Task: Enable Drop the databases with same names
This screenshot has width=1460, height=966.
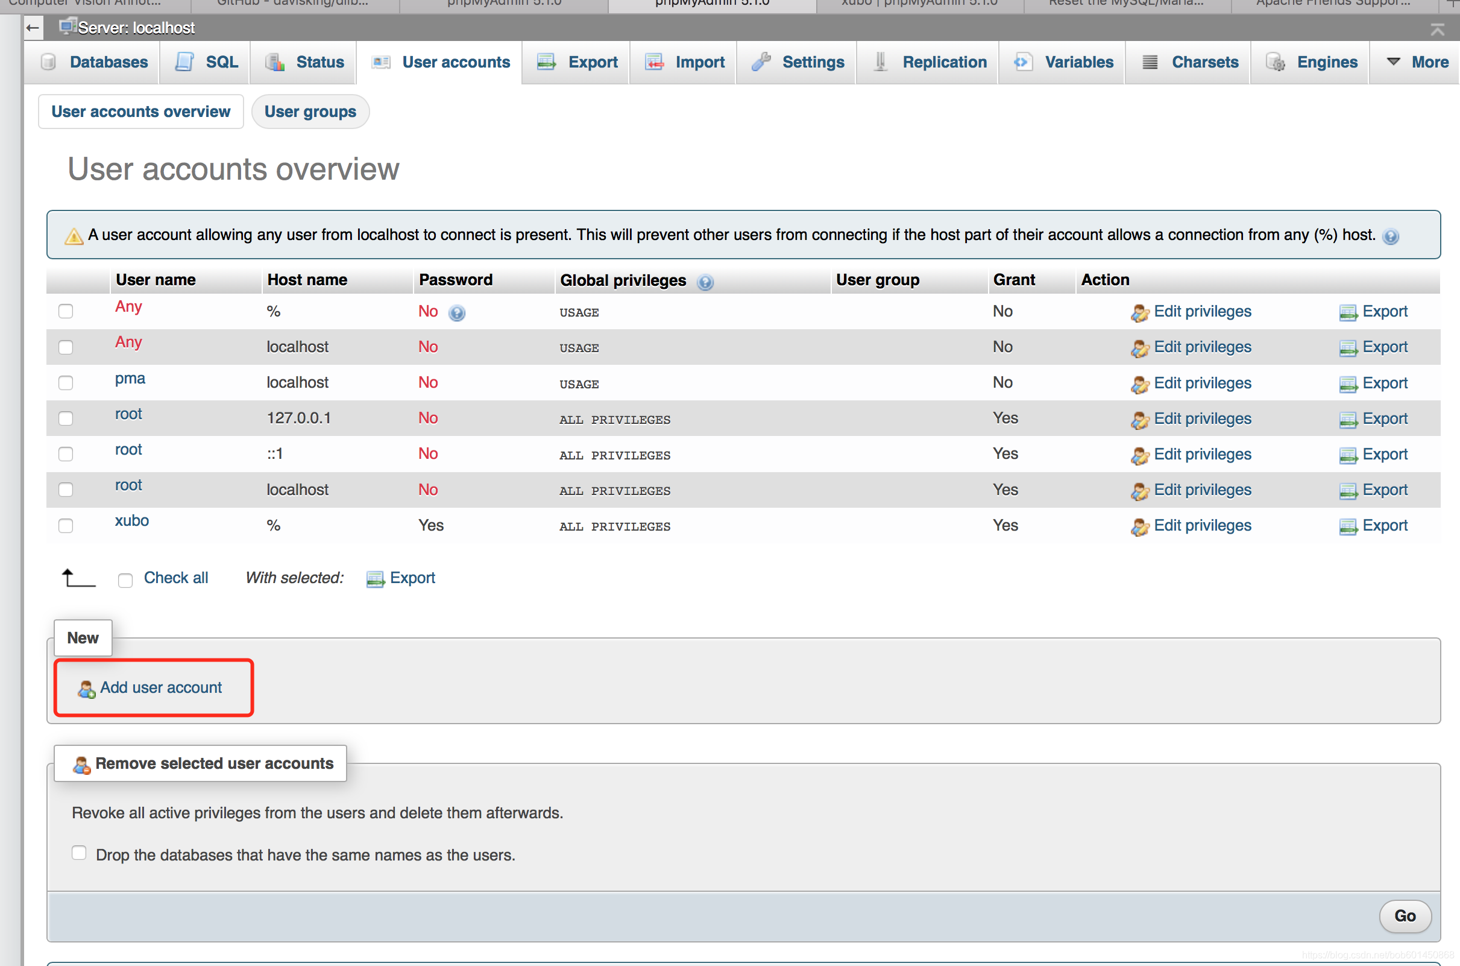Action: 79,853
